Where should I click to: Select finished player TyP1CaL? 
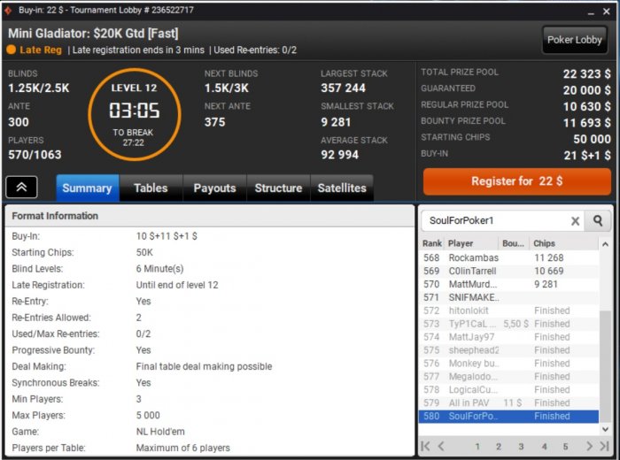click(509, 324)
